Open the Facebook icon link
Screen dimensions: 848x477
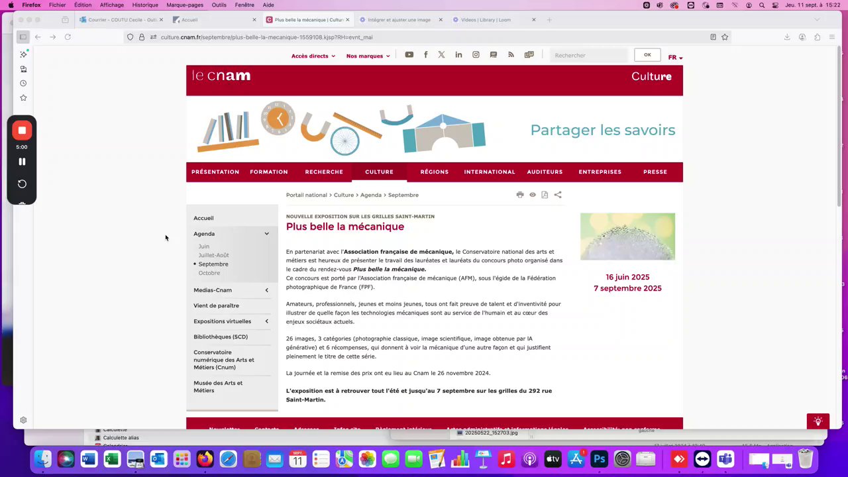tap(425, 55)
